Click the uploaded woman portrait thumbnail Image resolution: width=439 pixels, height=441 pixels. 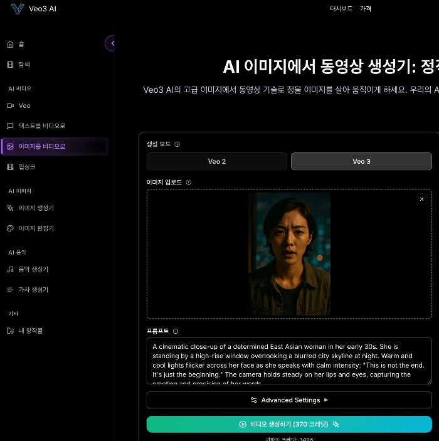289,254
